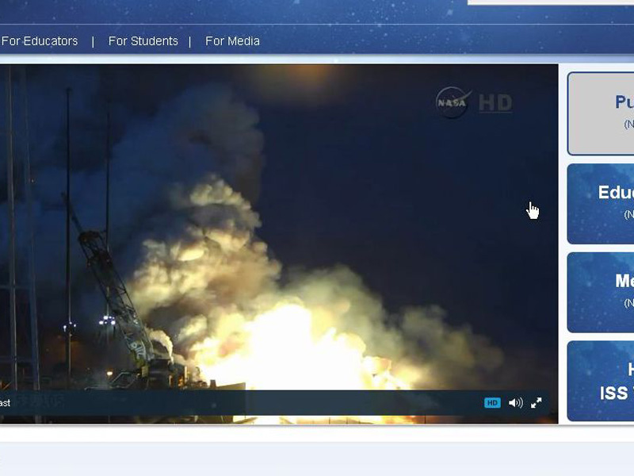Mute the video with the speaker icon
The image size is (634, 476).
(x=515, y=403)
